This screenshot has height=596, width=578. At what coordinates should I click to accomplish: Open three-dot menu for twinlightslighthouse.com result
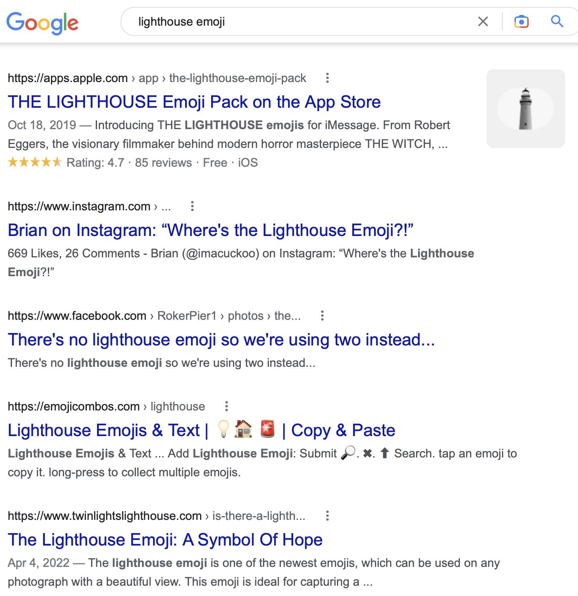(327, 516)
